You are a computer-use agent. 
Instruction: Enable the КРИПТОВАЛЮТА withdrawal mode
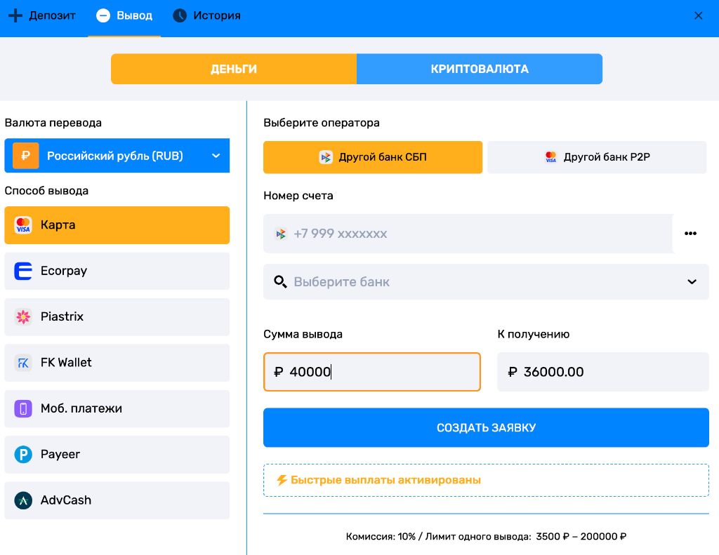480,69
